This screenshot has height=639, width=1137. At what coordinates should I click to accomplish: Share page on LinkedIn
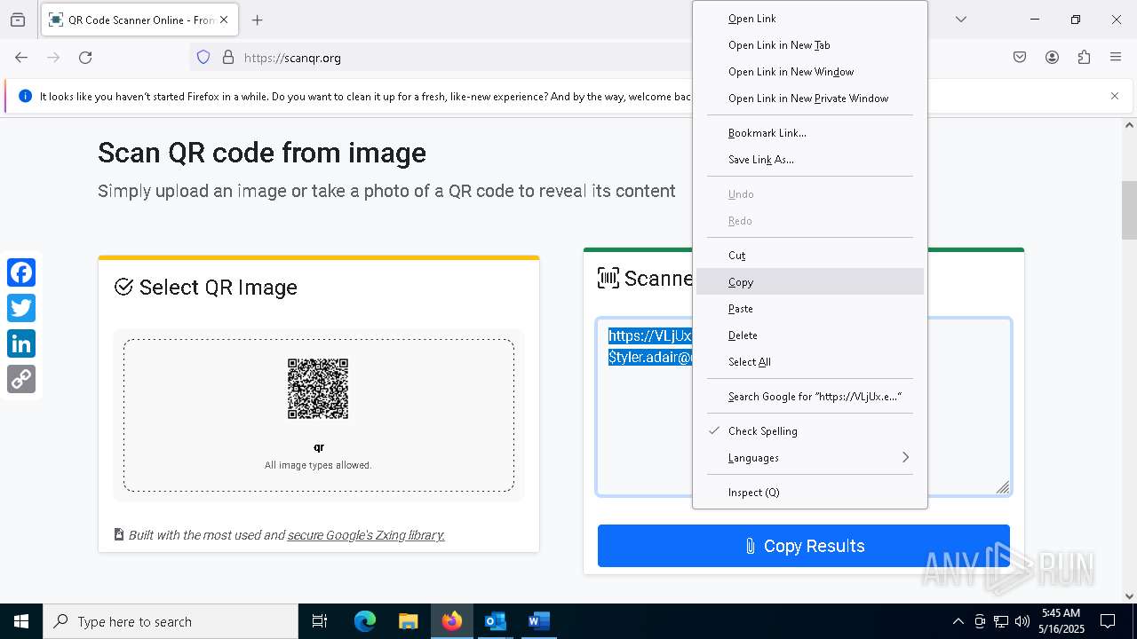pos(21,343)
